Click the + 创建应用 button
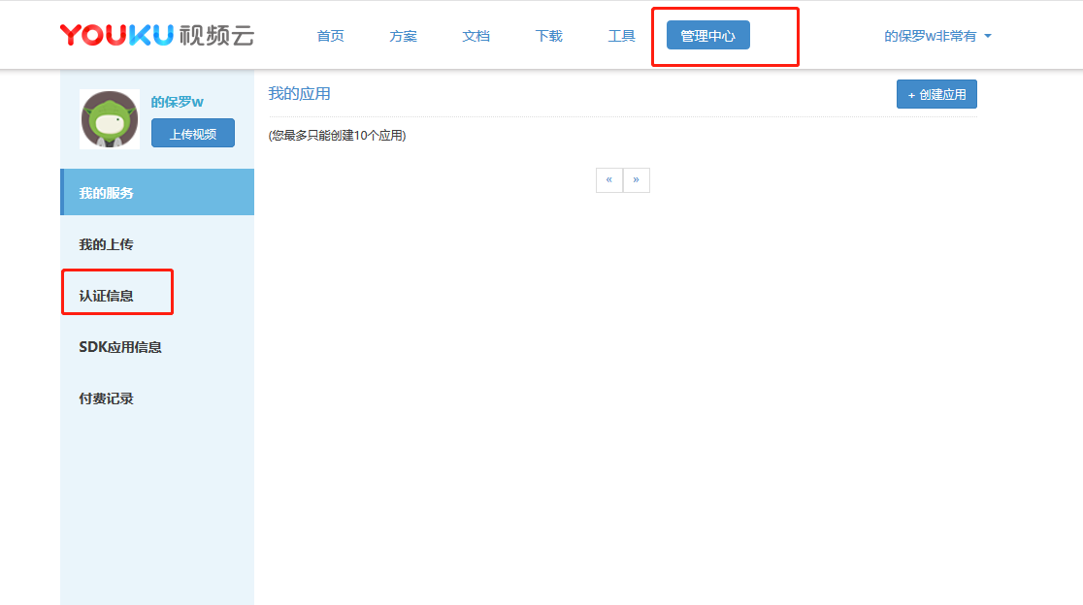The image size is (1083, 605). [935, 94]
